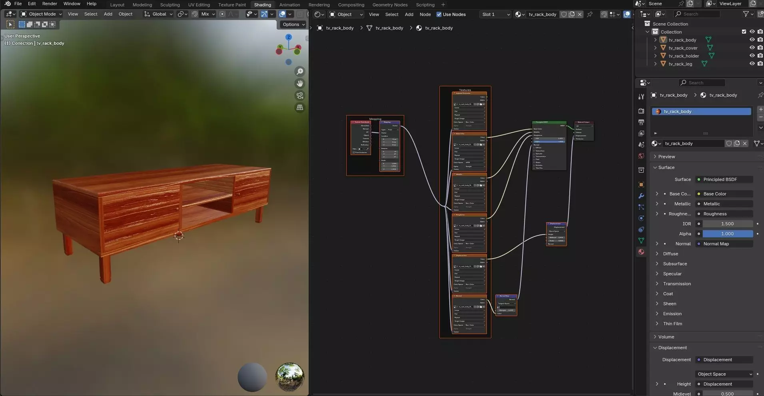The height and width of the screenshot is (396, 764).
Task: Open the Object Space displacement dropdown
Action: pos(724,374)
